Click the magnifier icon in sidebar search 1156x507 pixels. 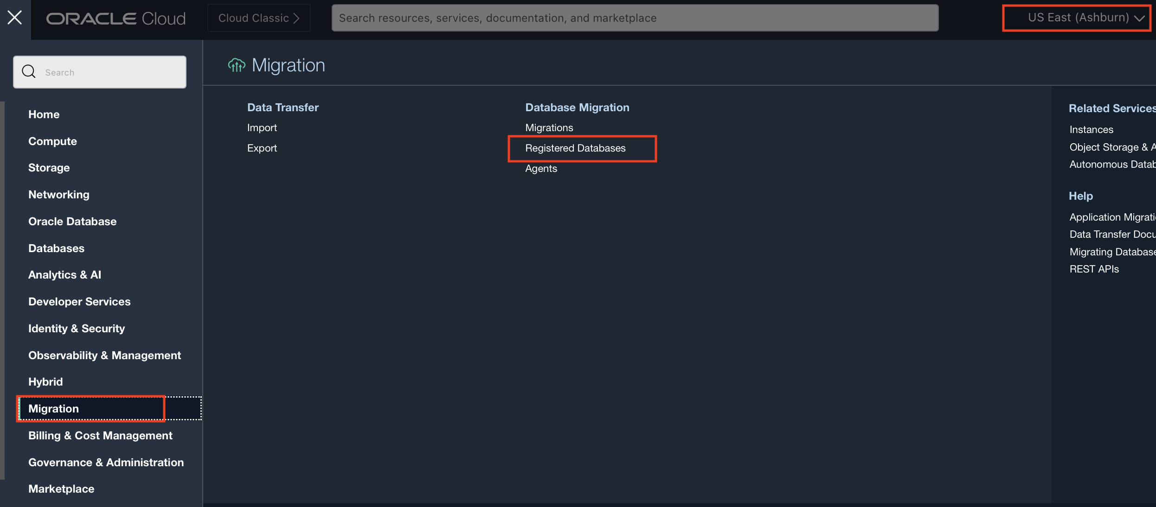click(29, 72)
